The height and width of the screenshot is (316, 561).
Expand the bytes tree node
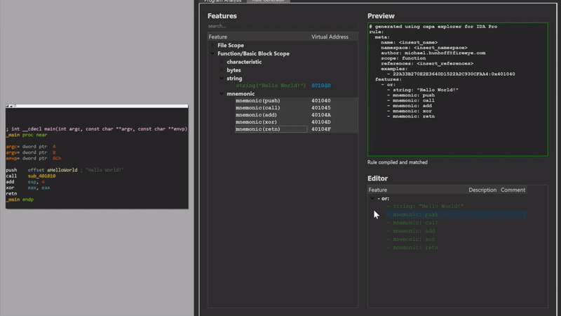222,70
